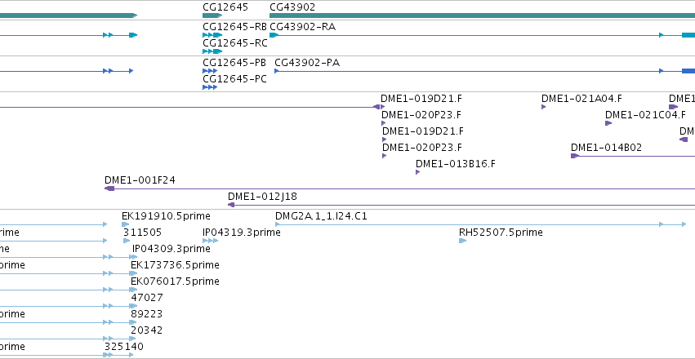Select the EK191910.5prime arrow glyph
695x359 pixels.
click(126, 224)
